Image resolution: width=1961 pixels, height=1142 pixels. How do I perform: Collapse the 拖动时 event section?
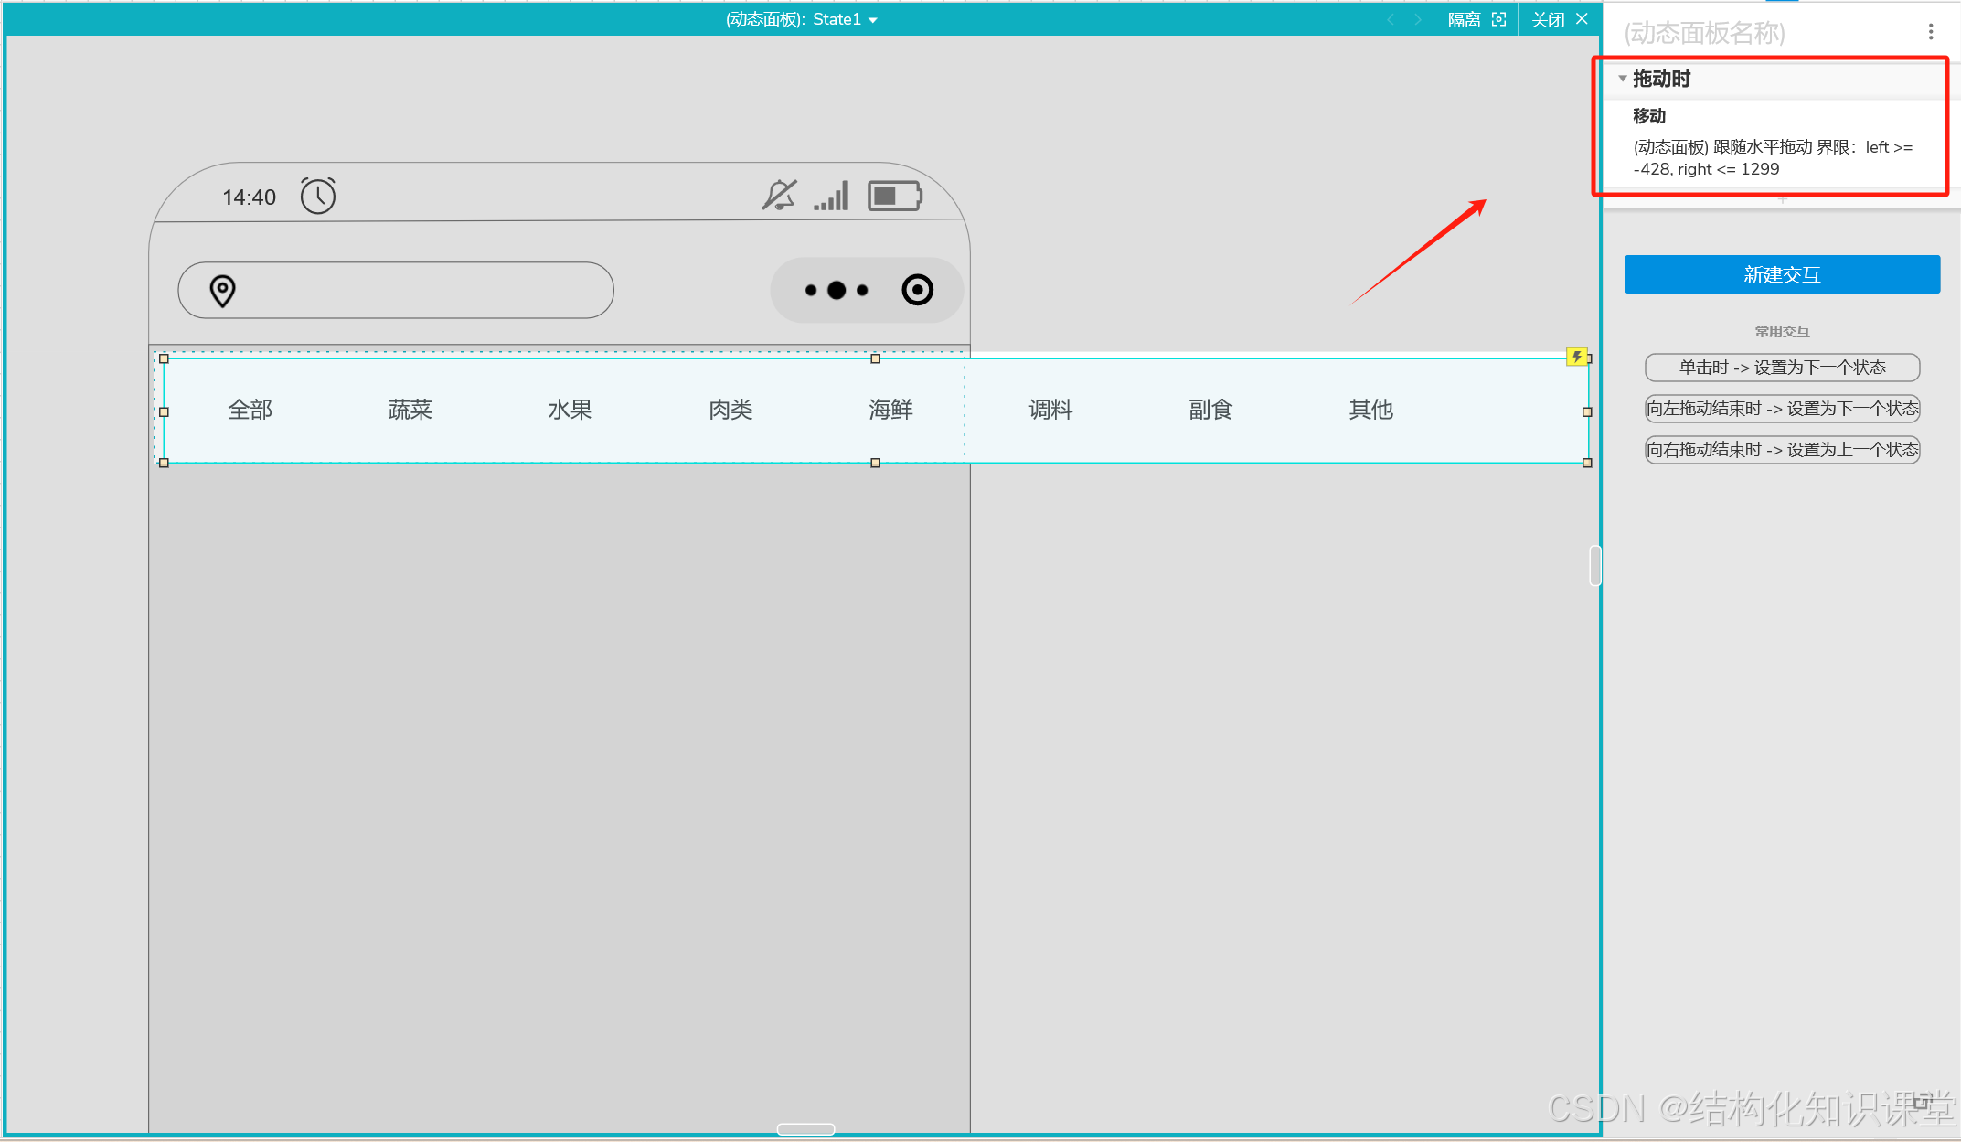(1623, 79)
